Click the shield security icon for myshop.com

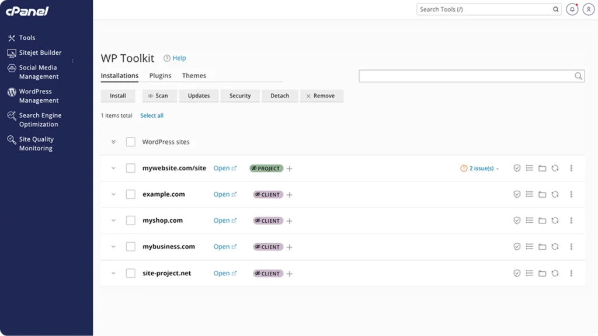coord(517,220)
